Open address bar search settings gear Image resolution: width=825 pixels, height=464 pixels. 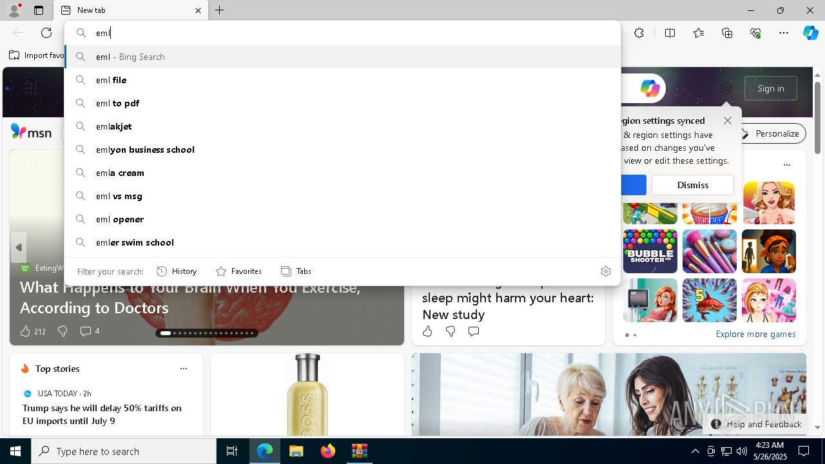pos(606,271)
